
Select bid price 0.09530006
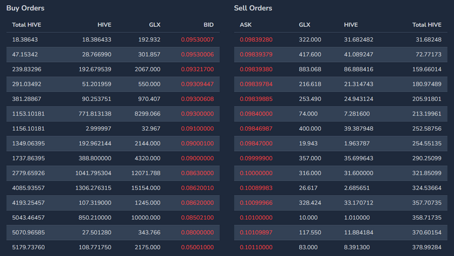coord(197,54)
